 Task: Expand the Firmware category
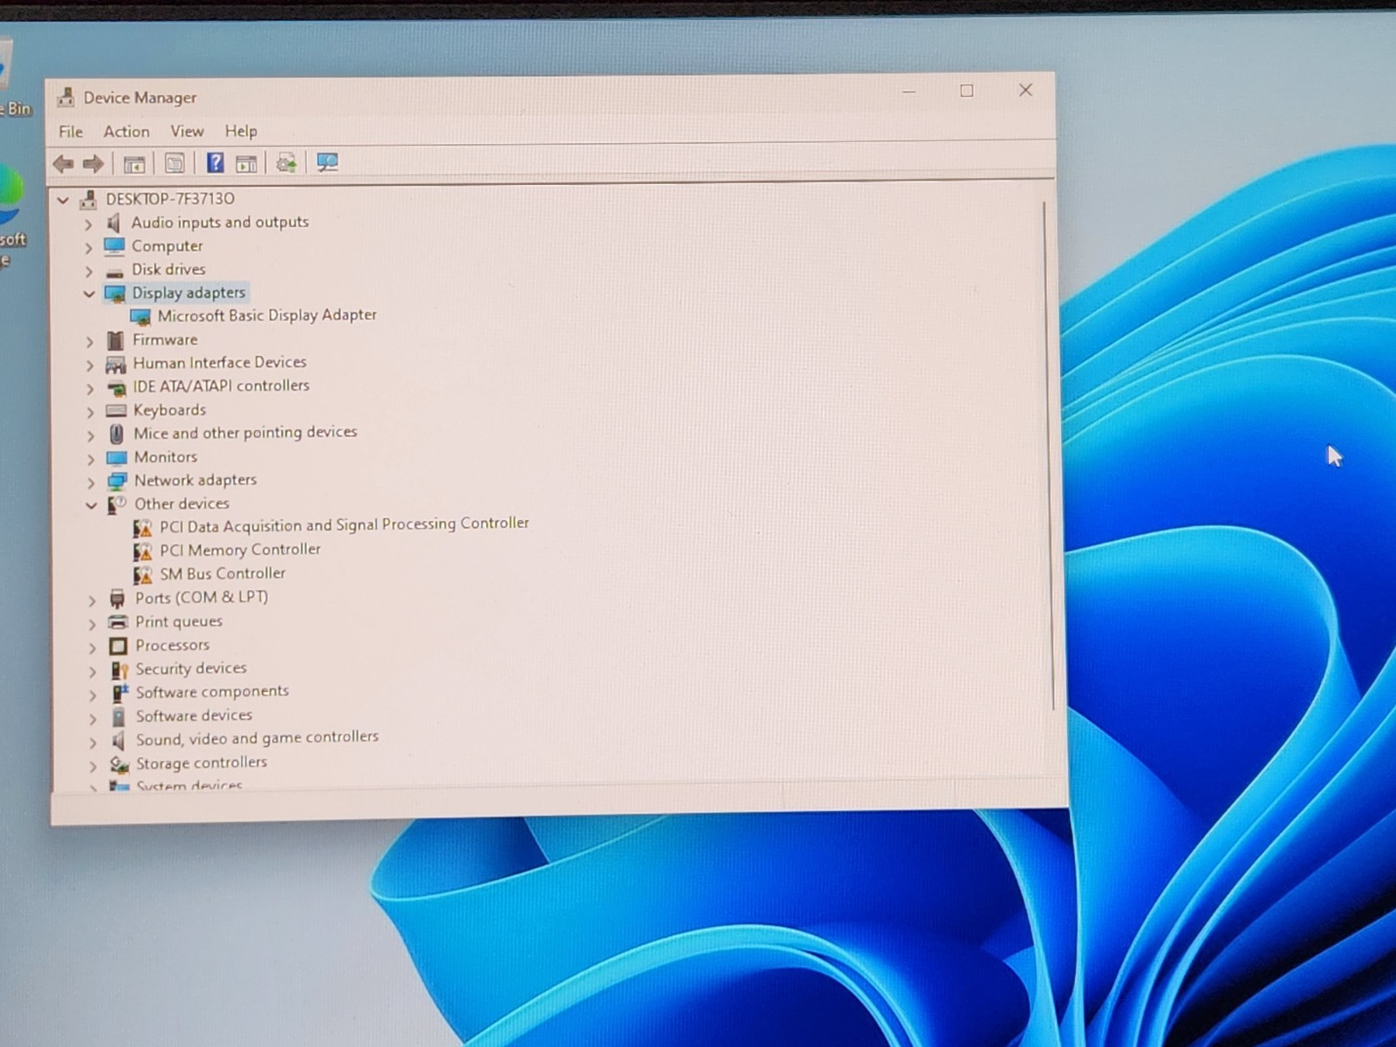[90, 341]
